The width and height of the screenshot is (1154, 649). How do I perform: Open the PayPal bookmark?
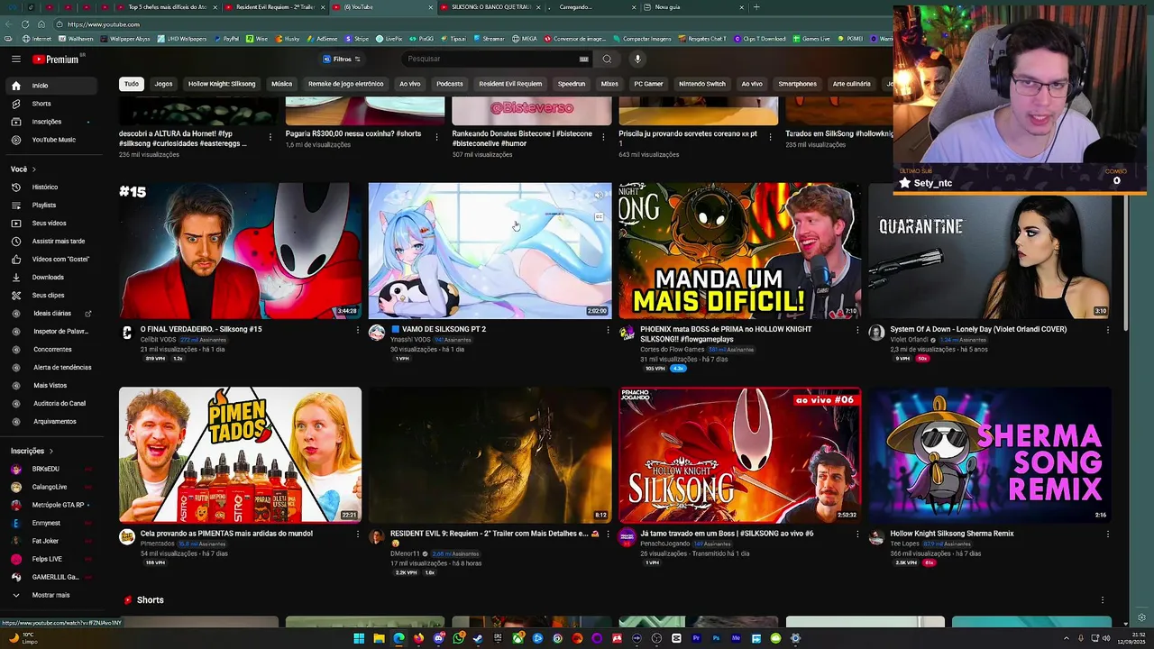(225, 39)
